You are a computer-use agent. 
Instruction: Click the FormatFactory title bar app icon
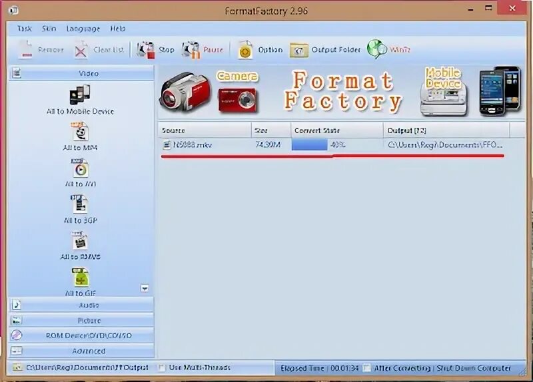pyautogui.click(x=13, y=11)
